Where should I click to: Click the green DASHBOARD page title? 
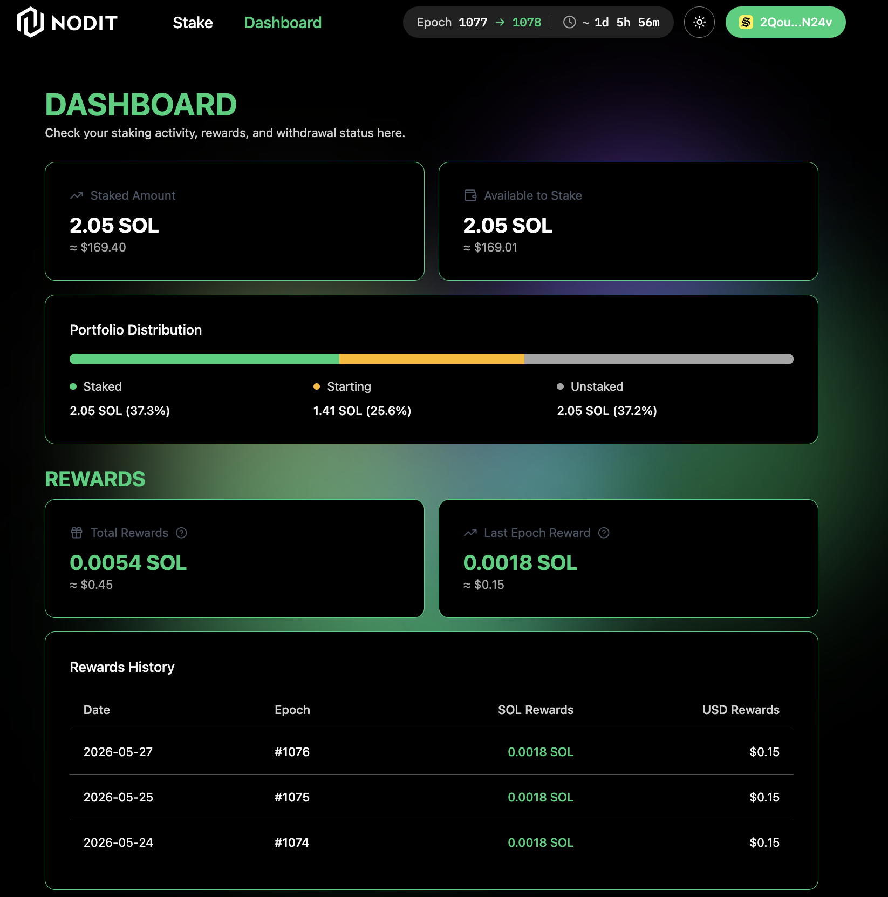141,105
